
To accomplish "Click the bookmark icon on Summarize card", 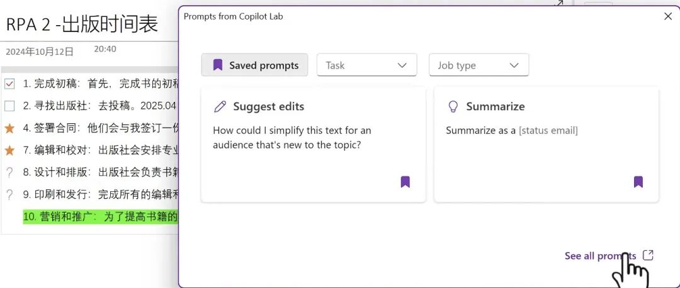I will (x=638, y=182).
